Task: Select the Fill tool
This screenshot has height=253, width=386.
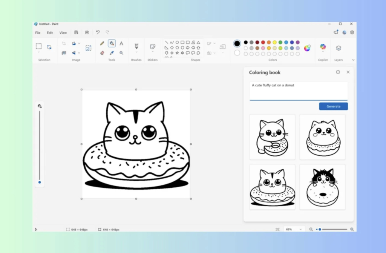Action: [x=112, y=43]
